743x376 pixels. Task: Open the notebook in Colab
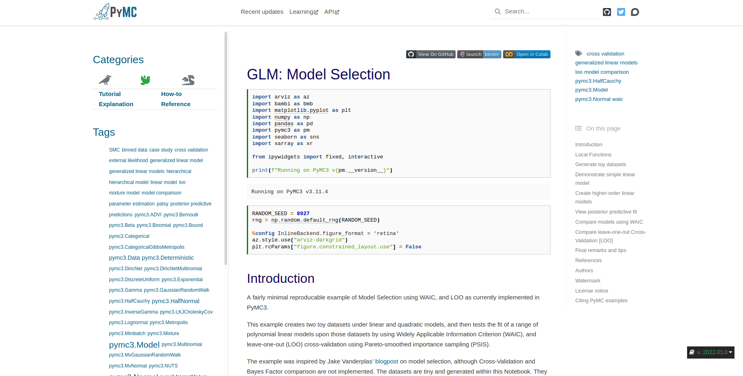point(527,54)
